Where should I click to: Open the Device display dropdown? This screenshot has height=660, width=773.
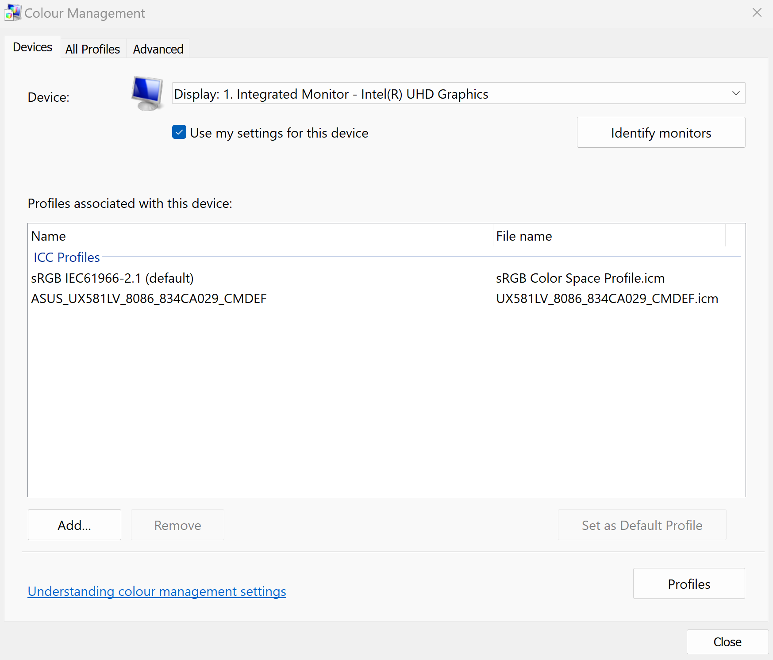coord(458,93)
